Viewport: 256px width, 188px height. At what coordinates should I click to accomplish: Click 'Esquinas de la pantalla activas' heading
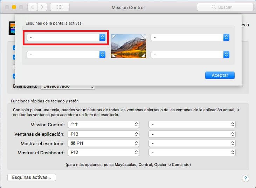[54, 23]
